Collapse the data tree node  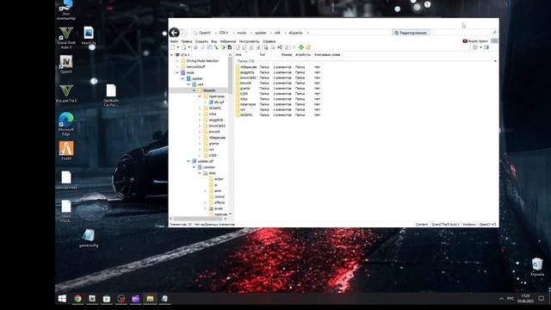[200, 173]
